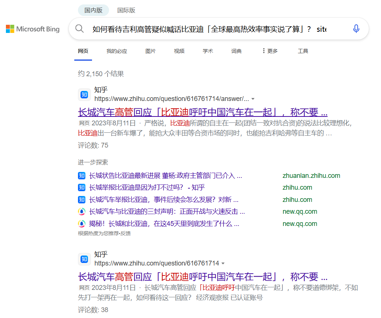Click zhihu.com domain beside 长城举报比亚迪是因为打不过吗

coord(297,187)
